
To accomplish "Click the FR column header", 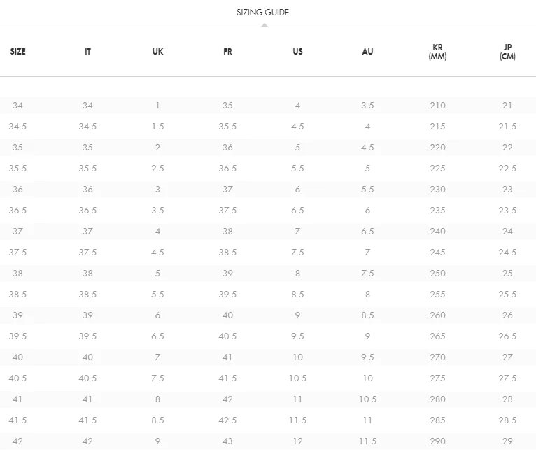I will [x=227, y=52].
